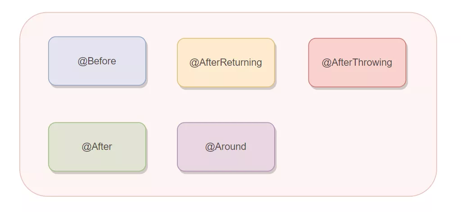Click the pink gap between @After and @Around

click(162, 147)
